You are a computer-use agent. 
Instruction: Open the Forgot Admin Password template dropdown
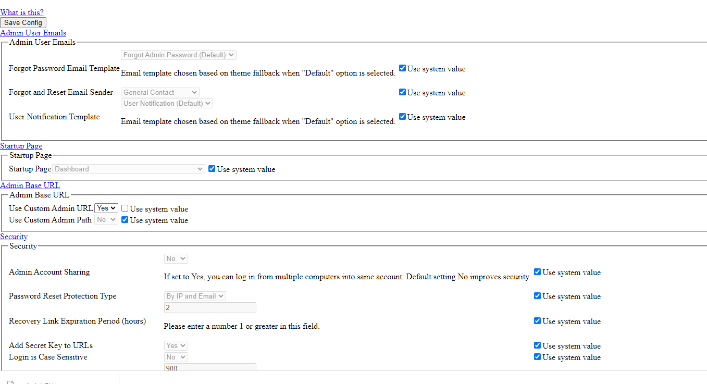pyautogui.click(x=178, y=55)
